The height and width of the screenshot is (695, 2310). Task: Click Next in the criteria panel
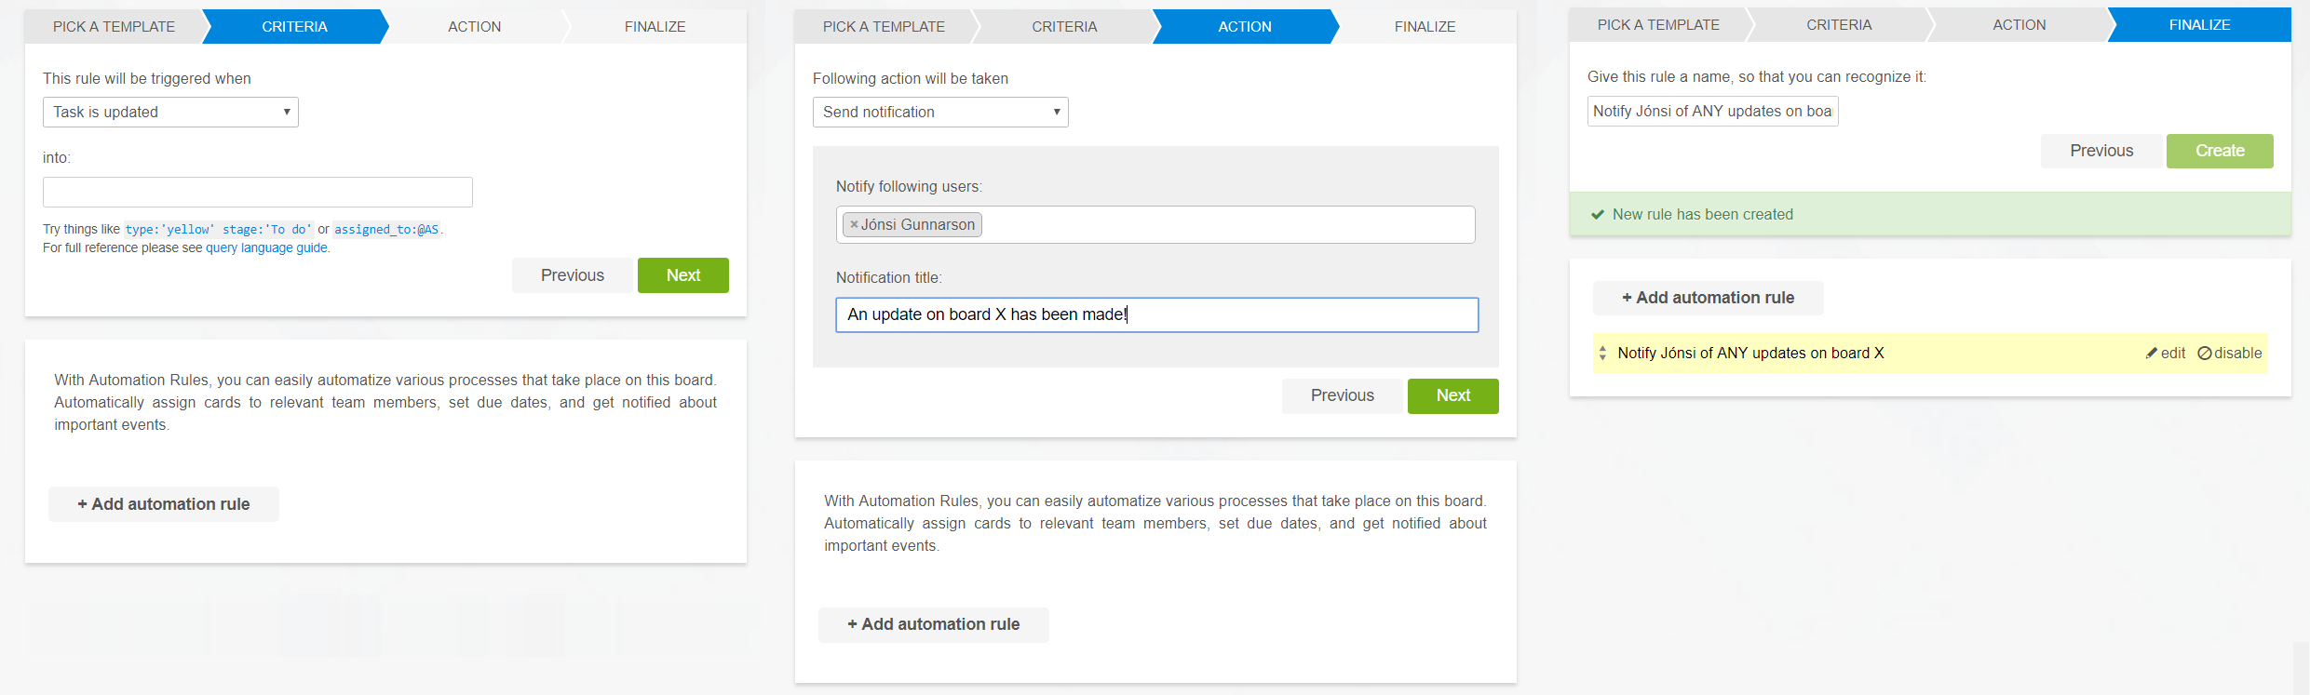[682, 275]
